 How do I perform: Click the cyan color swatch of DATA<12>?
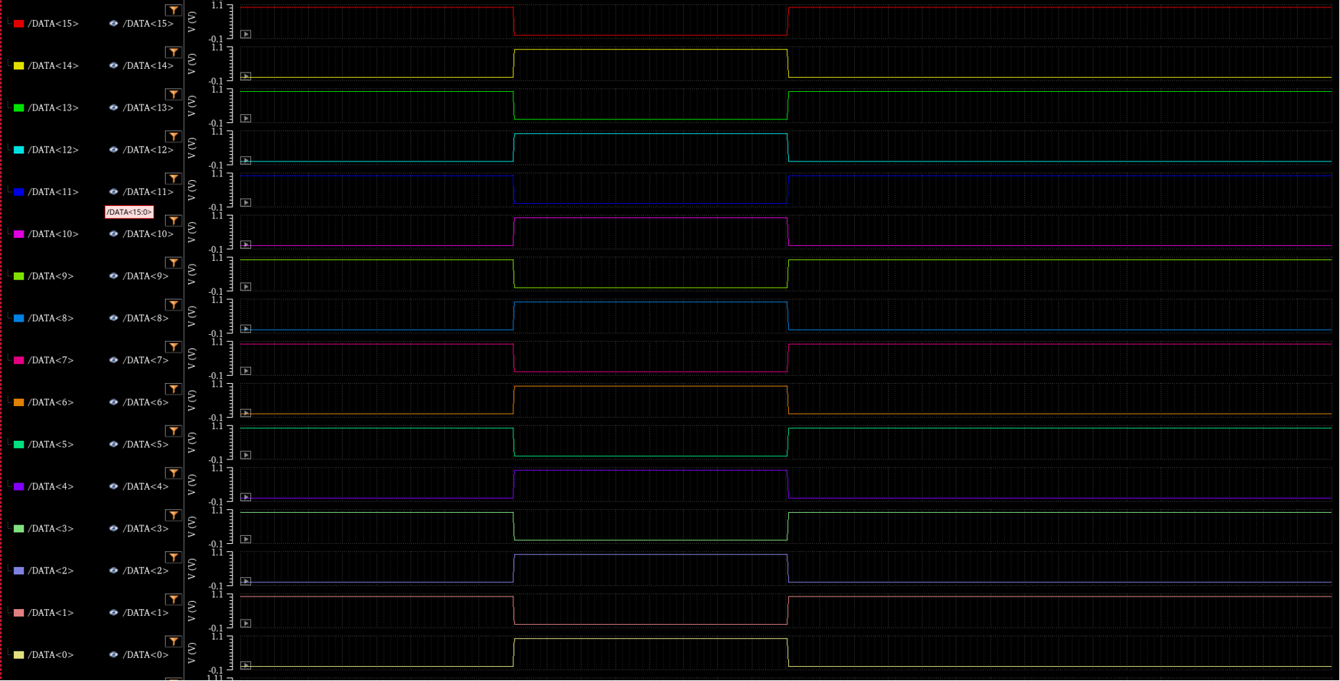[19, 150]
